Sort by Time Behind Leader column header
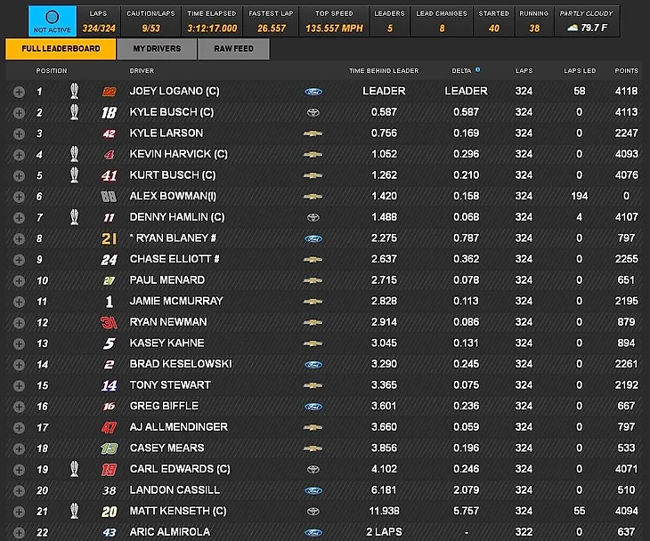Viewport: 650px width, 541px height. pos(384,70)
